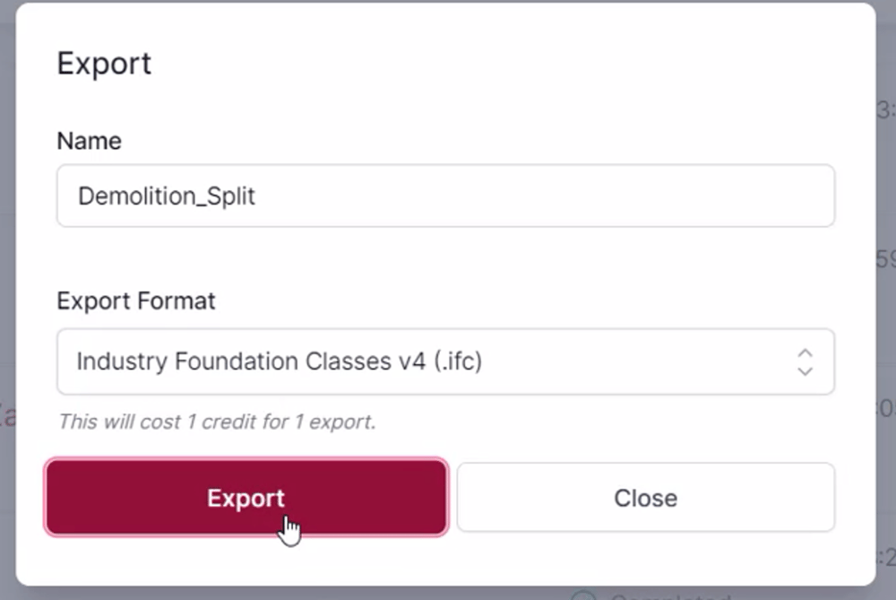Click into the Name text field
This screenshot has height=600, width=896.
point(445,196)
